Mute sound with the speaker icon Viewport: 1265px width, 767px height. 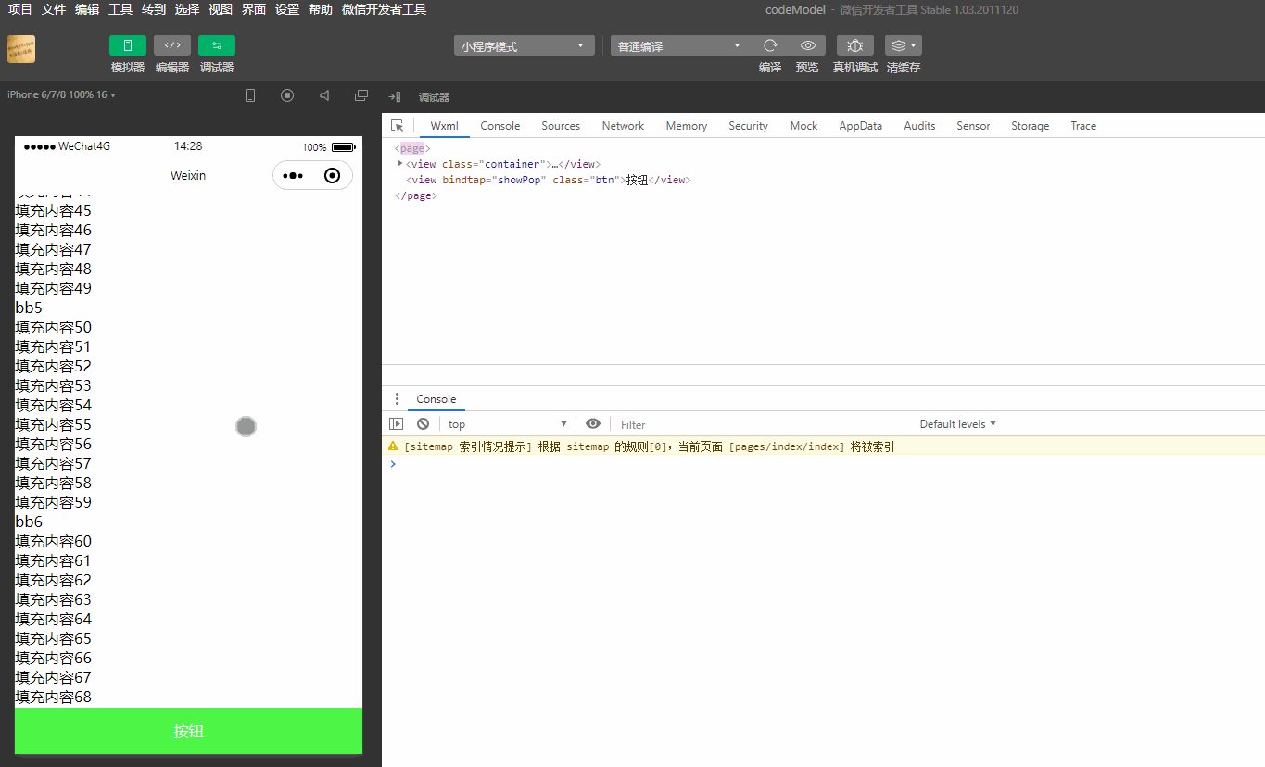(x=324, y=95)
